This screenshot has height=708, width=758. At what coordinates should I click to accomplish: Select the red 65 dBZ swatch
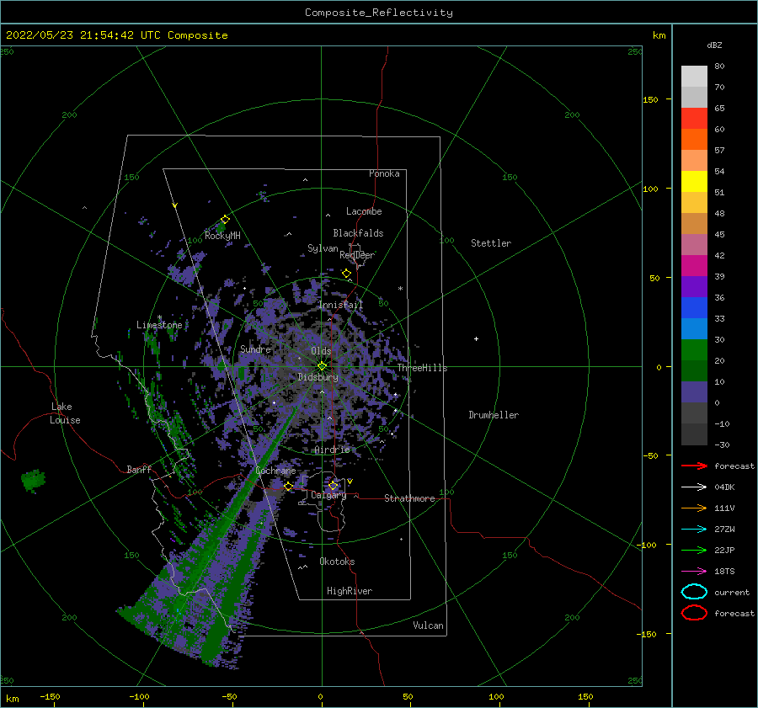coord(694,119)
